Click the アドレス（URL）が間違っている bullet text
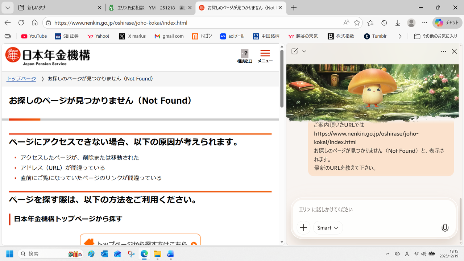 pyautogui.click(x=63, y=168)
